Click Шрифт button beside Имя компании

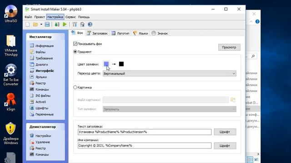pyautogui.click(x=225, y=146)
